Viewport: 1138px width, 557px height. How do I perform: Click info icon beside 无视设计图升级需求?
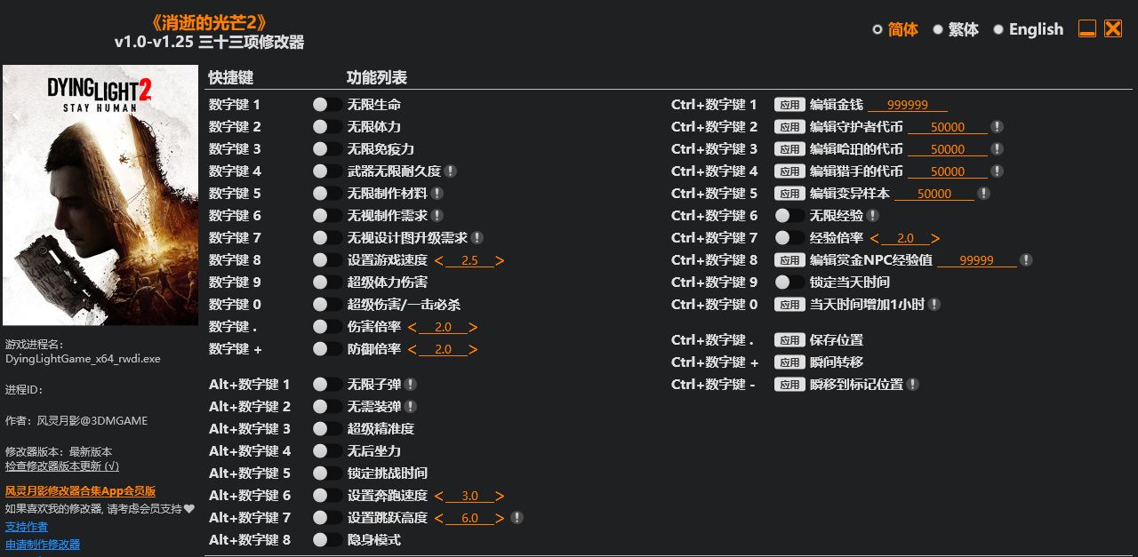pyautogui.click(x=477, y=238)
